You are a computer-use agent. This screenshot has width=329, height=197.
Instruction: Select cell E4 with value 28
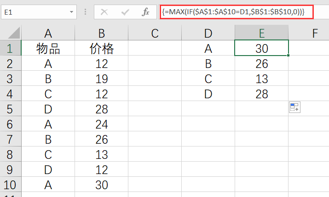click(262, 93)
